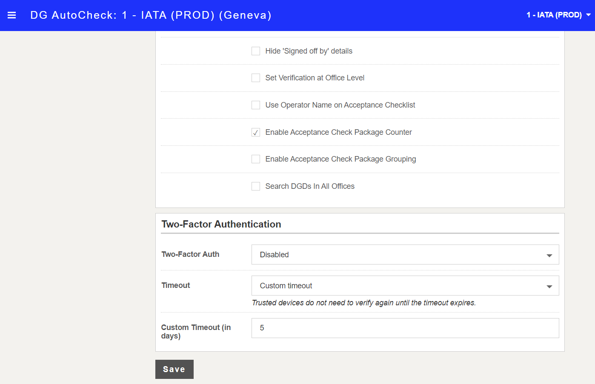Tick Use Operator Name on Acceptance Checklist

click(256, 105)
